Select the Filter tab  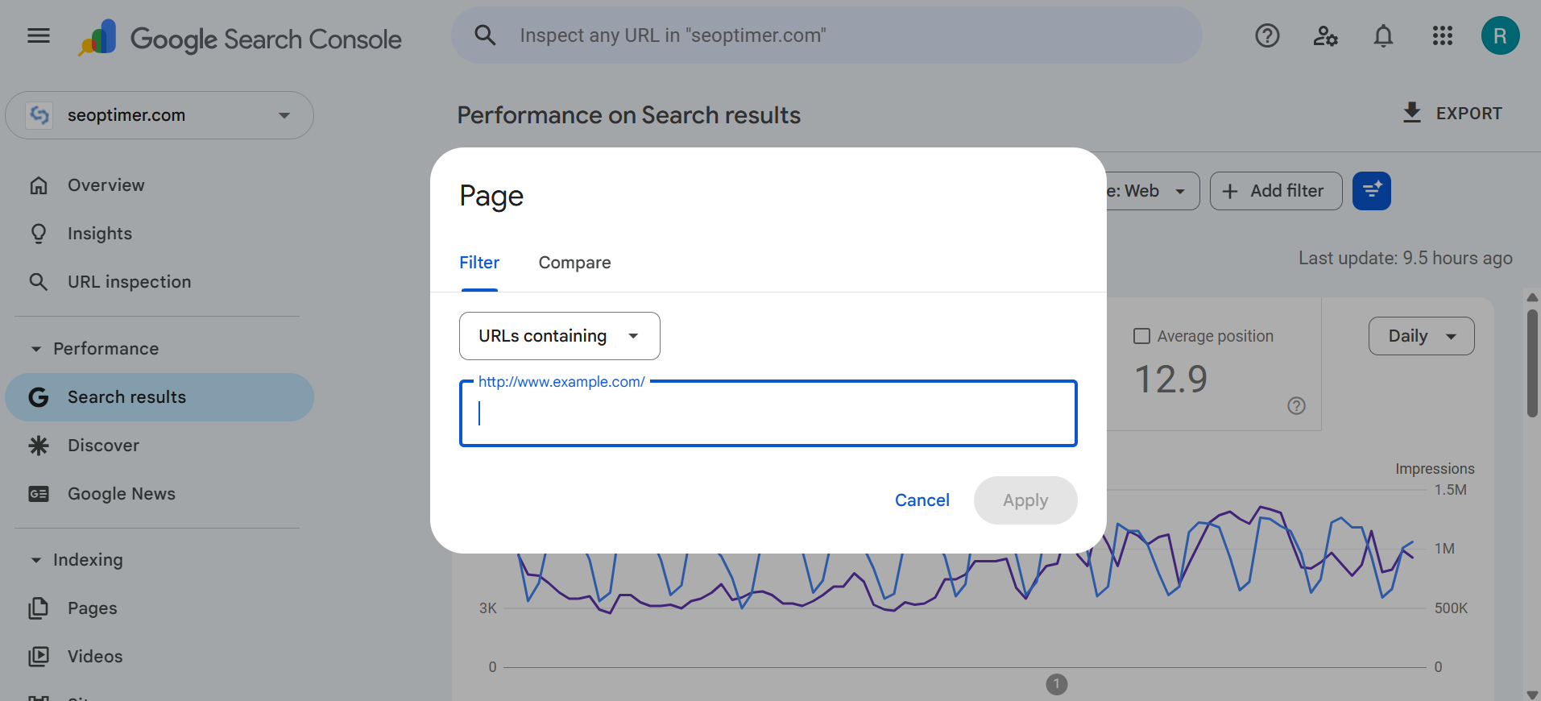[x=479, y=263]
